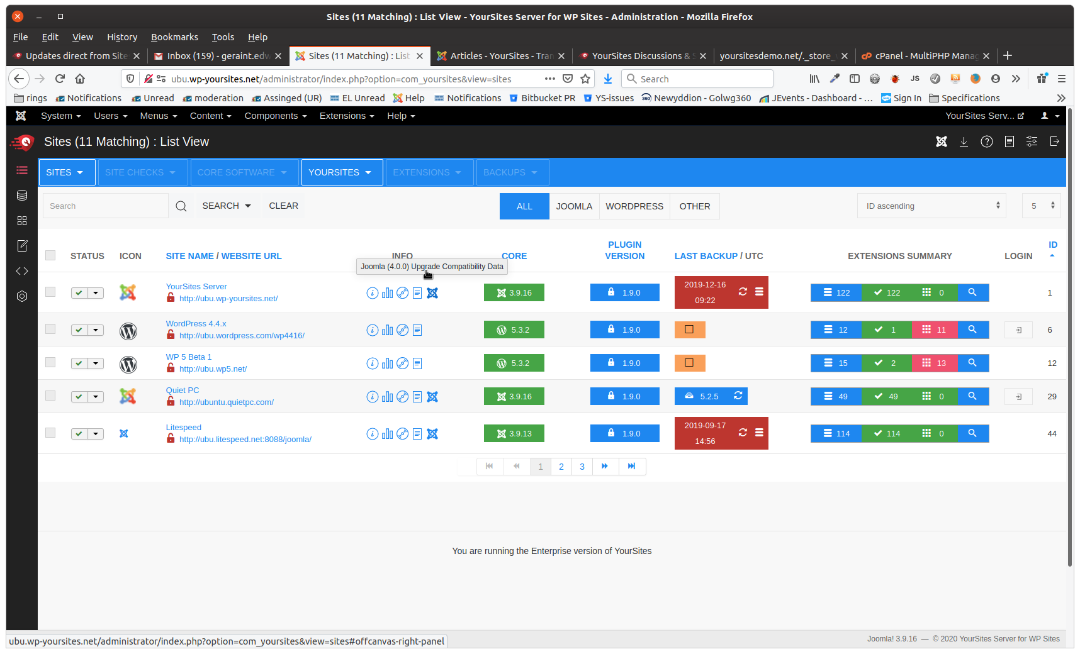Click Joomla upgrade compatibility icon for Quiet PC
The height and width of the screenshot is (654, 1080).
point(432,397)
